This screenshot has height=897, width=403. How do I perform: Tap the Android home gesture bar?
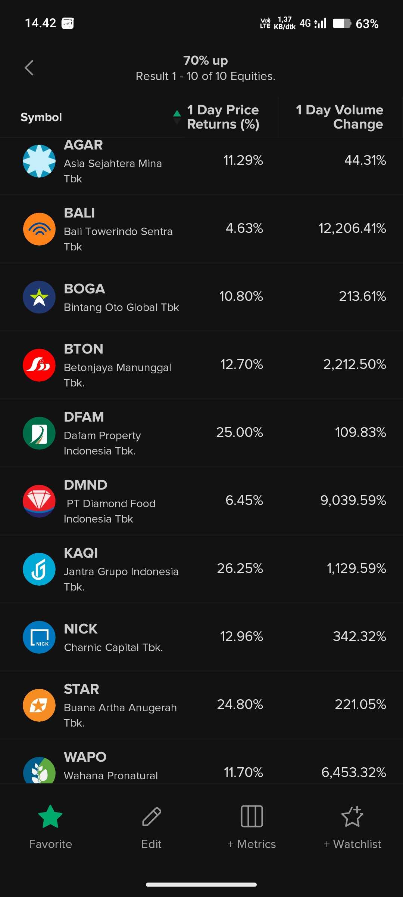coord(201,885)
